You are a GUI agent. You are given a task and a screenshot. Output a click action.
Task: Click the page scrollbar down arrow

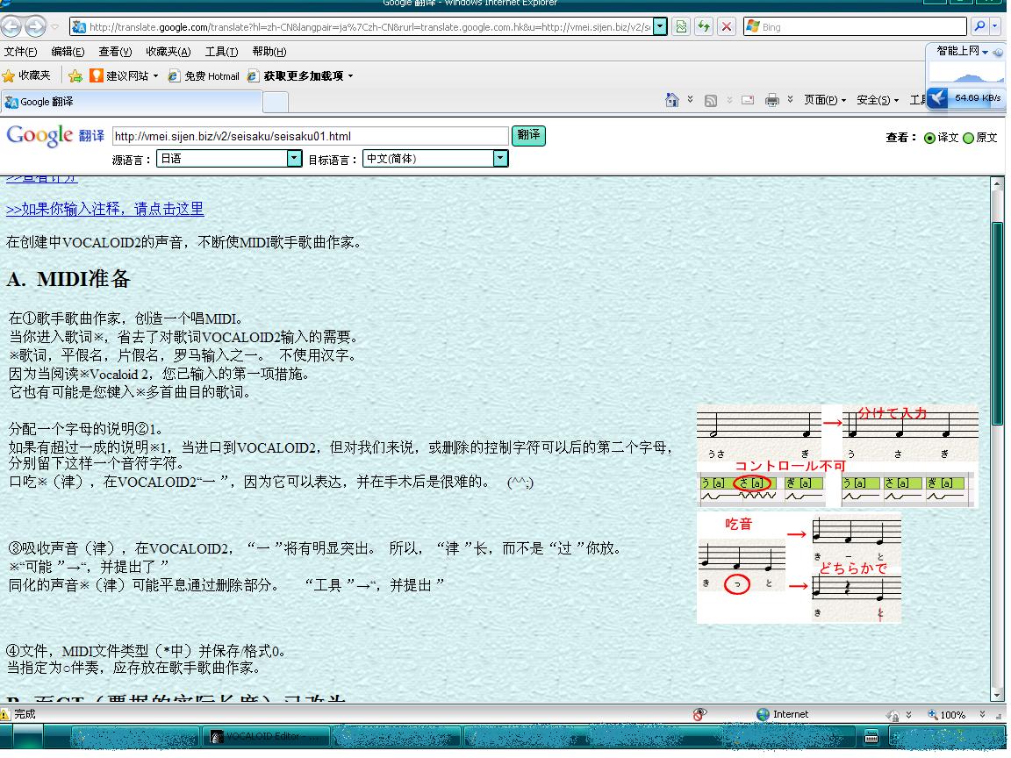[998, 696]
